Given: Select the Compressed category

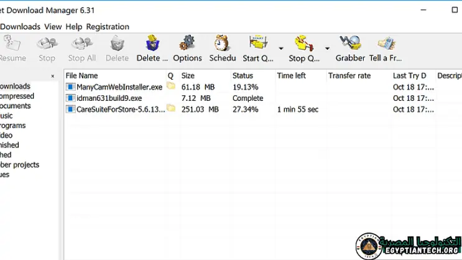Looking at the screenshot, I should coord(17,96).
